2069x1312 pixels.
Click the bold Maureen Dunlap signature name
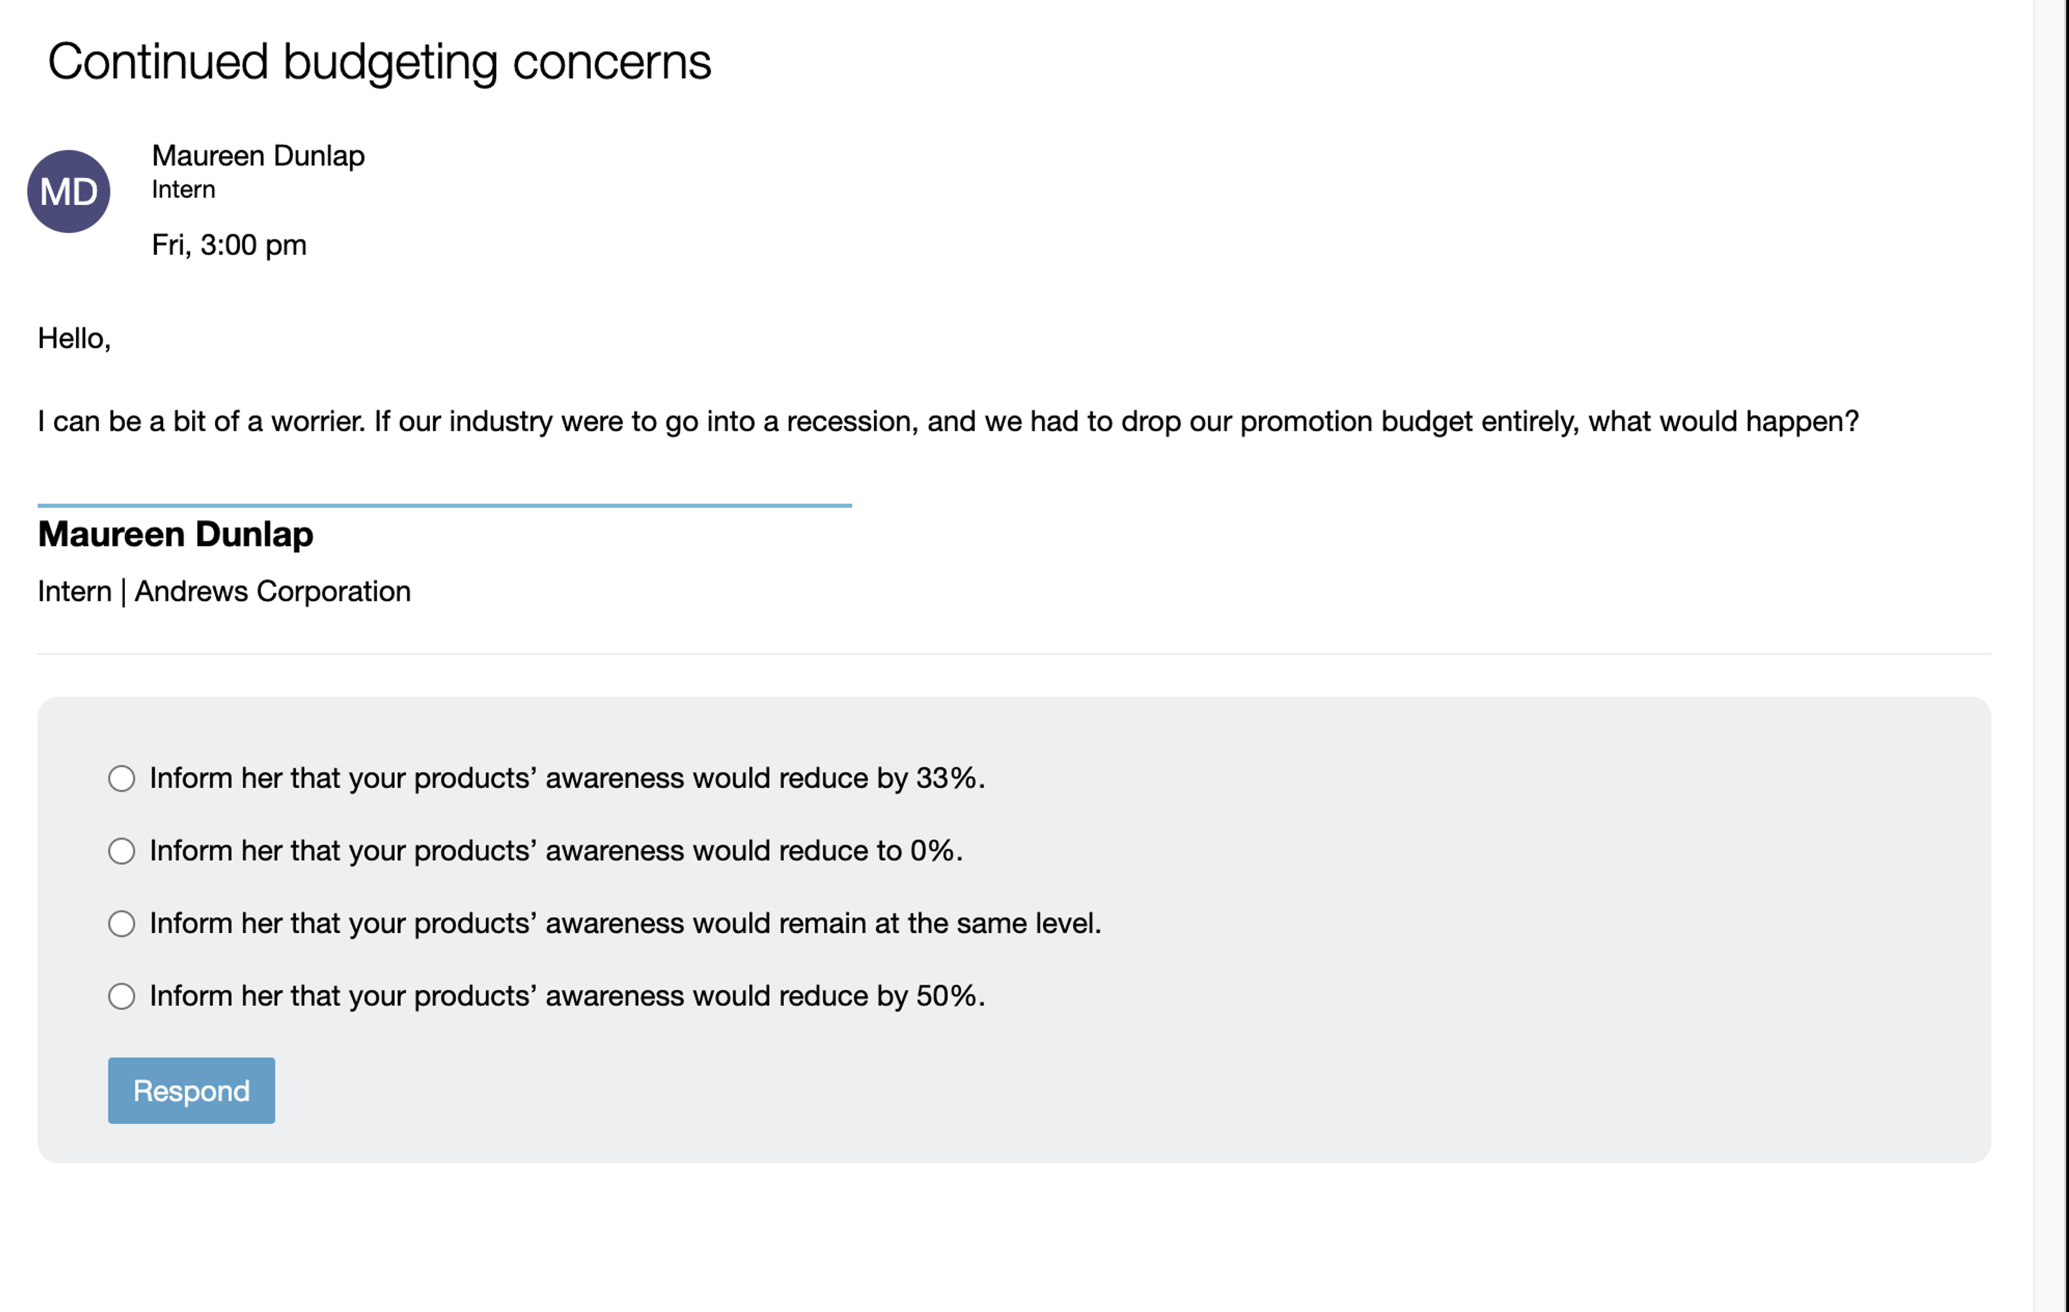coord(175,534)
